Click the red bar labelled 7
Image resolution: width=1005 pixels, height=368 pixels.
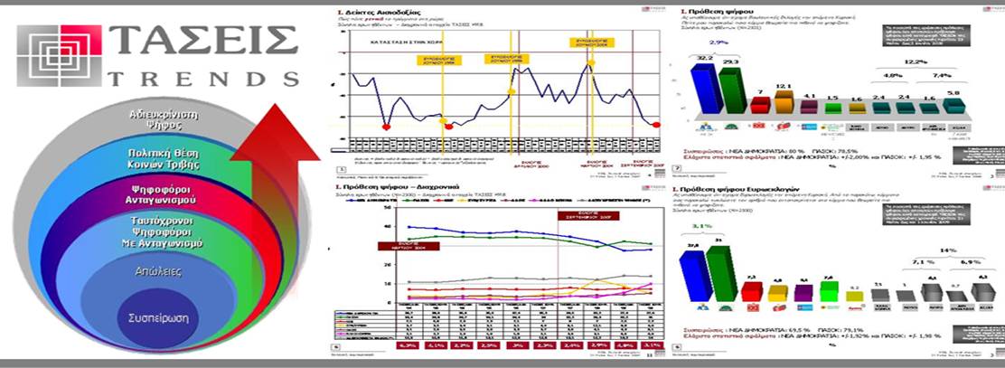[x=759, y=106]
